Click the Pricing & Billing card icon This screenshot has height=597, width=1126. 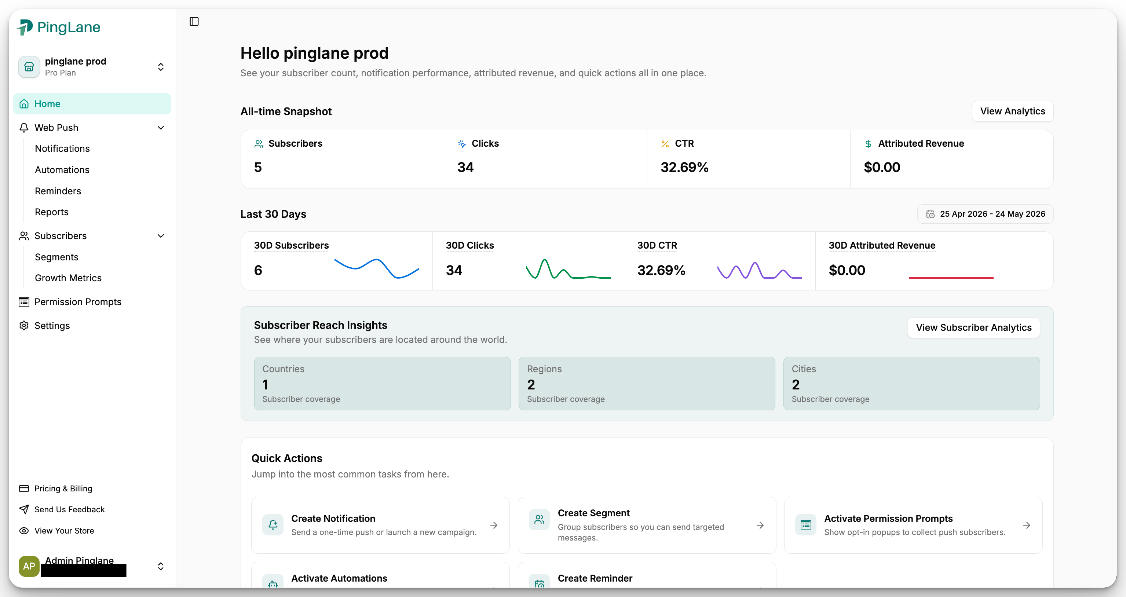pyautogui.click(x=24, y=488)
